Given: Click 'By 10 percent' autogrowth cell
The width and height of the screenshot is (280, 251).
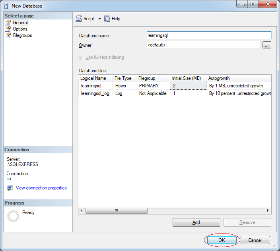Looking at the screenshot, I should click(x=239, y=93).
